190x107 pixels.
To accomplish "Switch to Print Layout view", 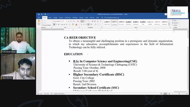I will [165, 94].
